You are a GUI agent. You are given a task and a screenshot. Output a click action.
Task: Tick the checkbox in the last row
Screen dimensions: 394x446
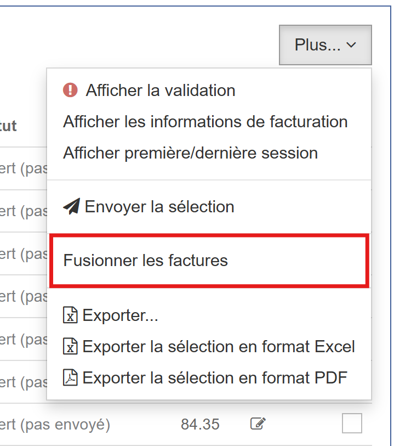click(x=352, y=424)
